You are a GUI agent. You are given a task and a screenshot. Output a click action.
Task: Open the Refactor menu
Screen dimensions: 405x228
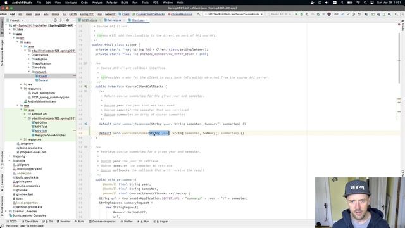(x=112, y=3)
